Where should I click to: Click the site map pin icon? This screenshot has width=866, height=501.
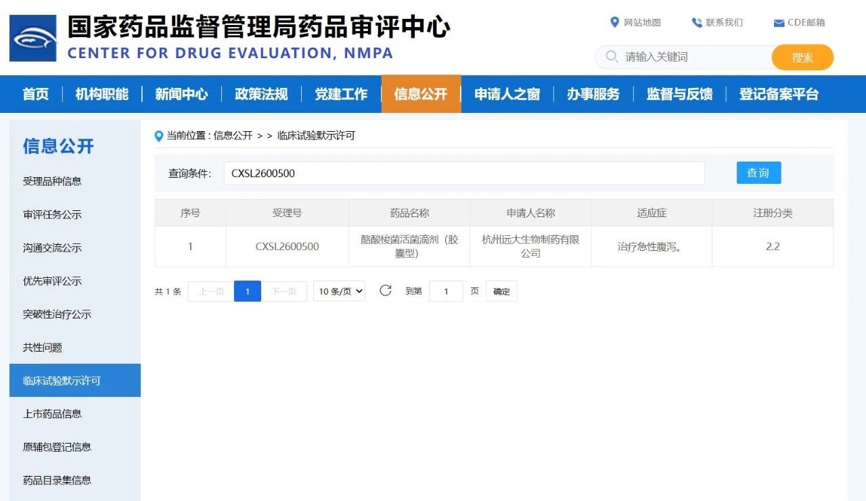coord(614,22)
